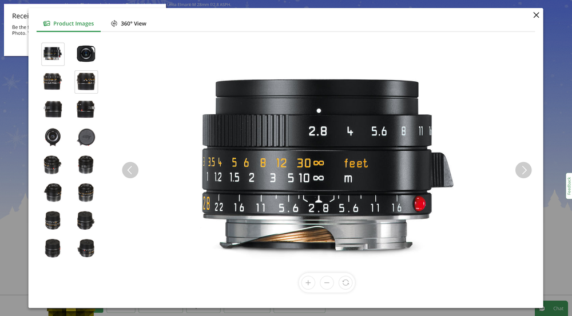The width and height of the screenshot is (572, 316).
Task: Reset the image zoom with the refresh icon
Action: tap(345, 283)
